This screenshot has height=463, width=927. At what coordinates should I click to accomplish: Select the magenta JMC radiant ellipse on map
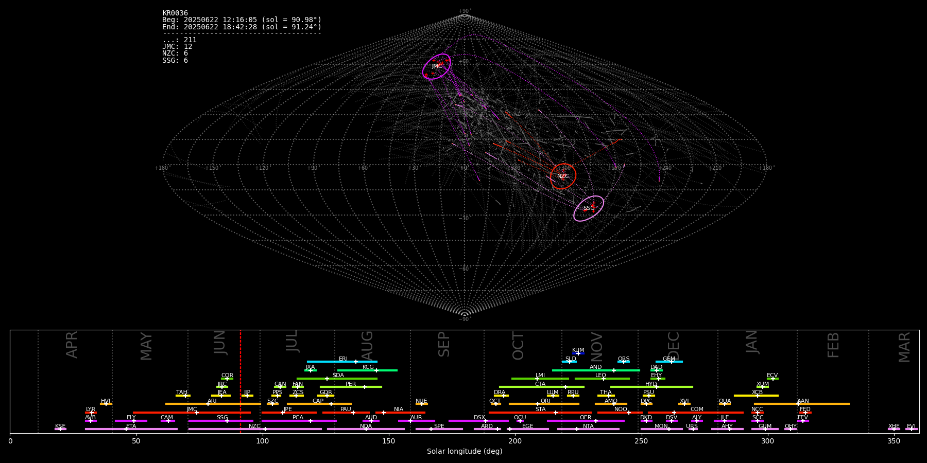[437, 66]
